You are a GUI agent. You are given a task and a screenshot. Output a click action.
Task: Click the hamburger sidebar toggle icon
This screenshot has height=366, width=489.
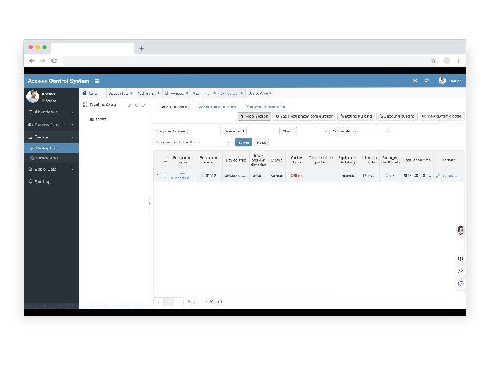[x=97, y=81]
